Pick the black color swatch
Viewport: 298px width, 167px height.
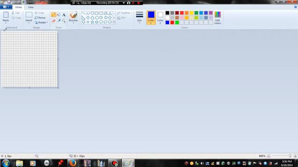click(167, 13)
